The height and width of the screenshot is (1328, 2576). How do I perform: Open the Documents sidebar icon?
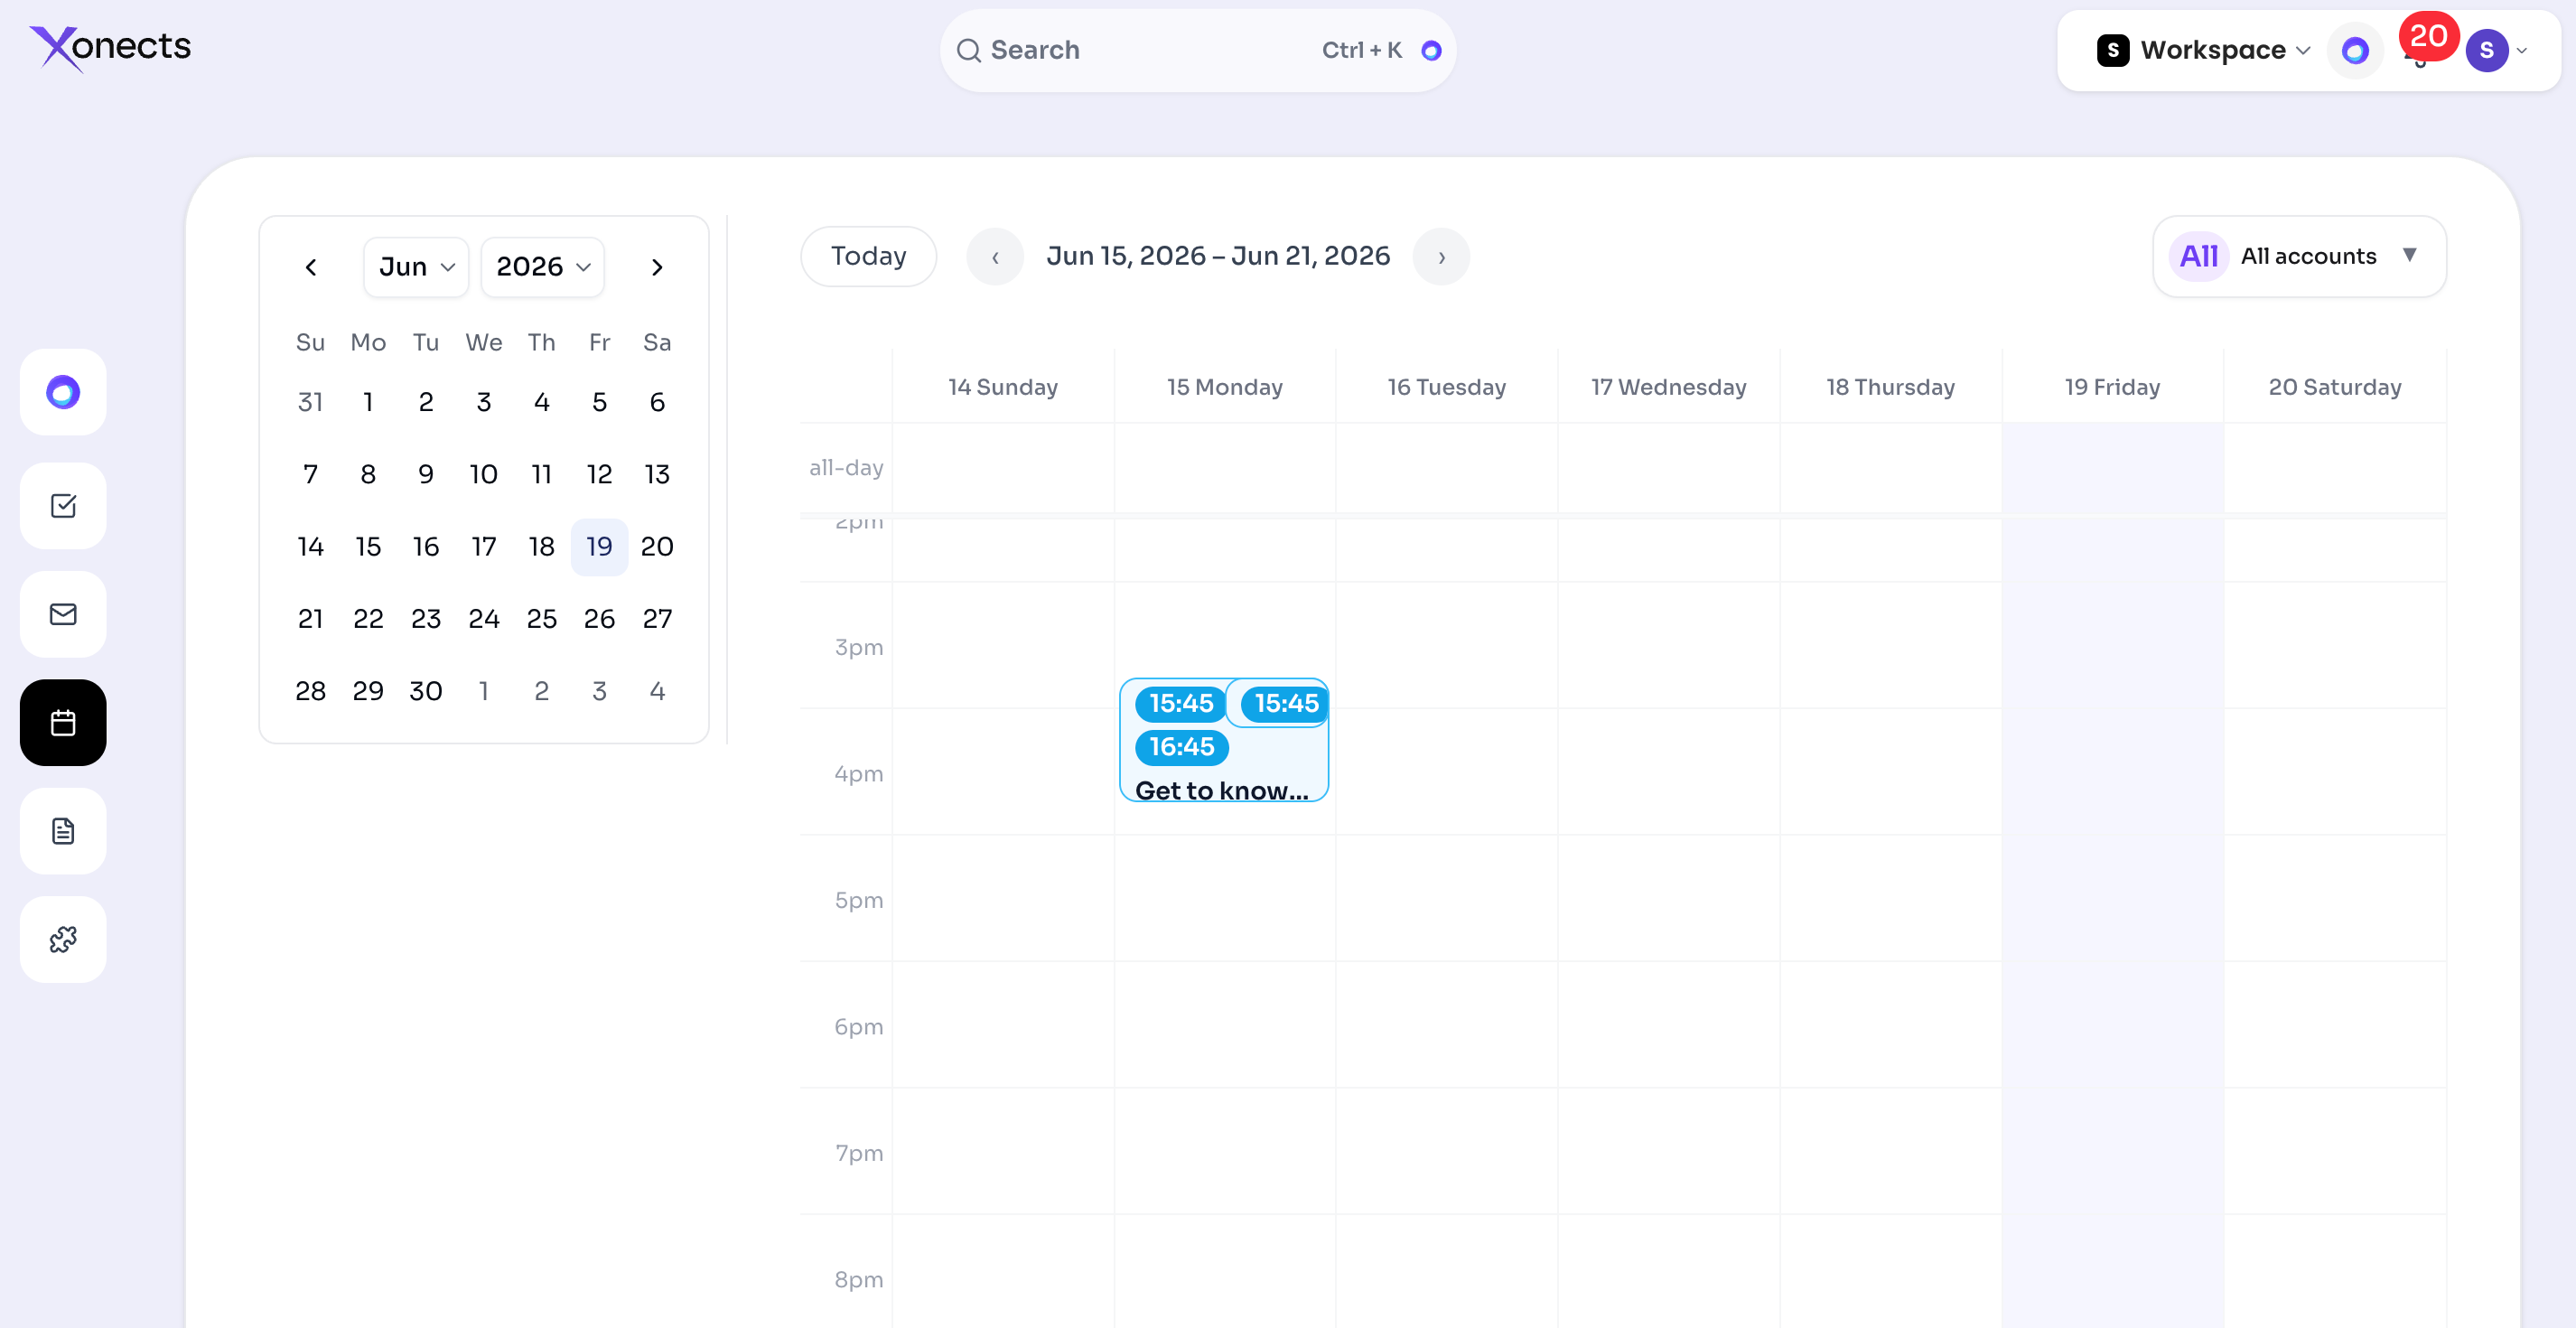(x=63, y=831)
